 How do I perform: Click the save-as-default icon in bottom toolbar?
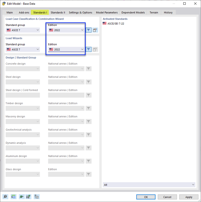[x=28, y=197]
